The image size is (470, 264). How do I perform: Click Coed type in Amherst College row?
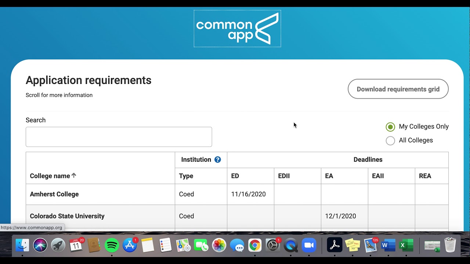pos(187,194)
